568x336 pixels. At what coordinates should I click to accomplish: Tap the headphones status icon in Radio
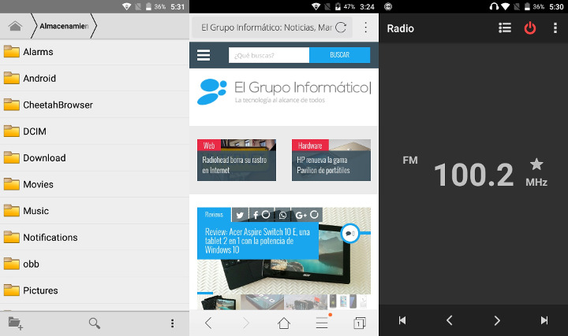pos(494,6)
